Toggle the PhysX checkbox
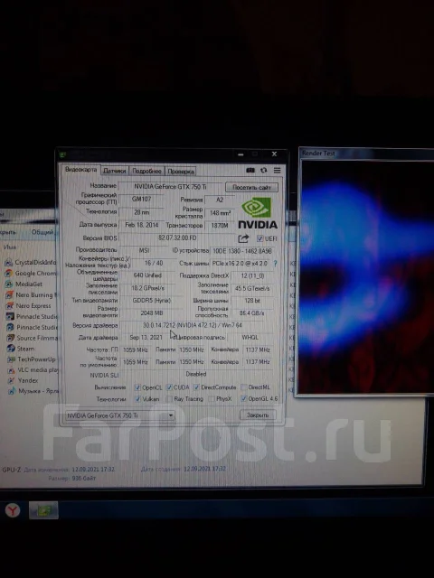 click(x=212, y=399)
